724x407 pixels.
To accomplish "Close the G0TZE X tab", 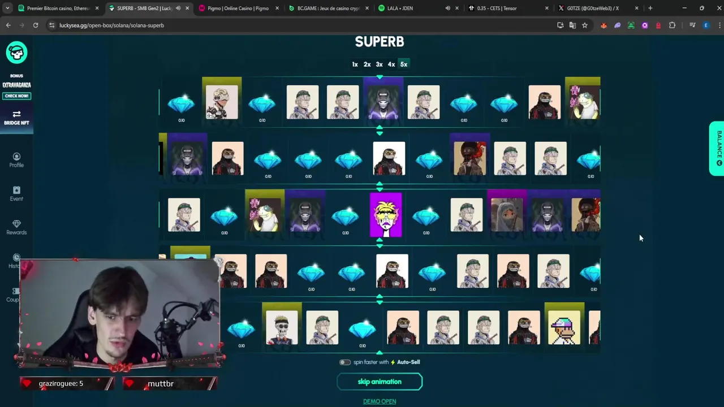I will [x=637, y=8].
